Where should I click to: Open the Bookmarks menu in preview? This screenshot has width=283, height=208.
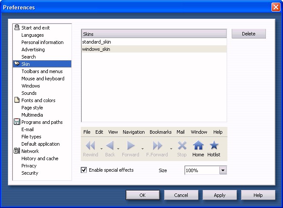pos(160,132)
